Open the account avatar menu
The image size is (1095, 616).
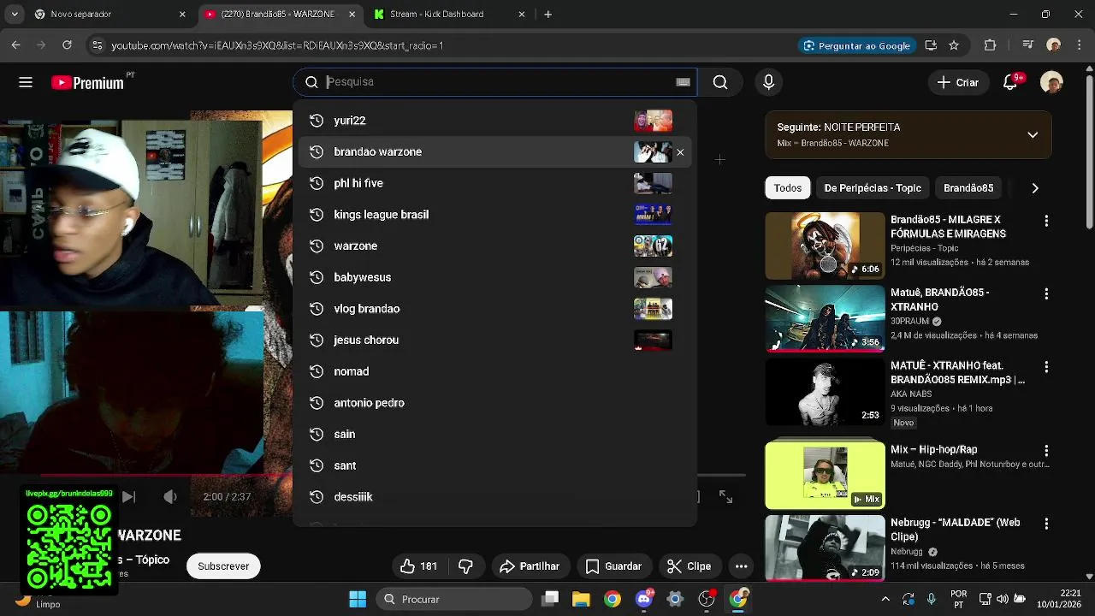click(1051, 82)
